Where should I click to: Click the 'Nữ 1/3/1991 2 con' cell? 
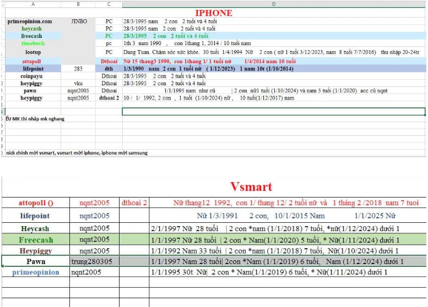[288, 216]
